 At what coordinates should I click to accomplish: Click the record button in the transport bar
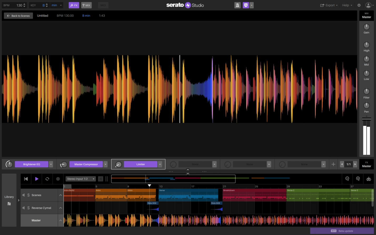58,179
